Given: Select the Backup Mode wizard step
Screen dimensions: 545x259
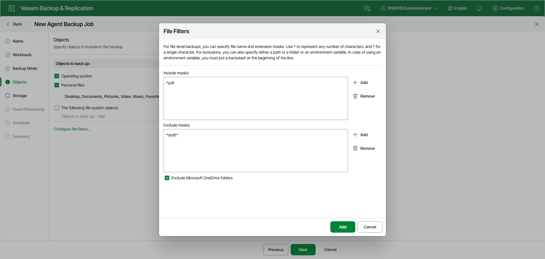Looking at the screenshot, I should point(25,68).
